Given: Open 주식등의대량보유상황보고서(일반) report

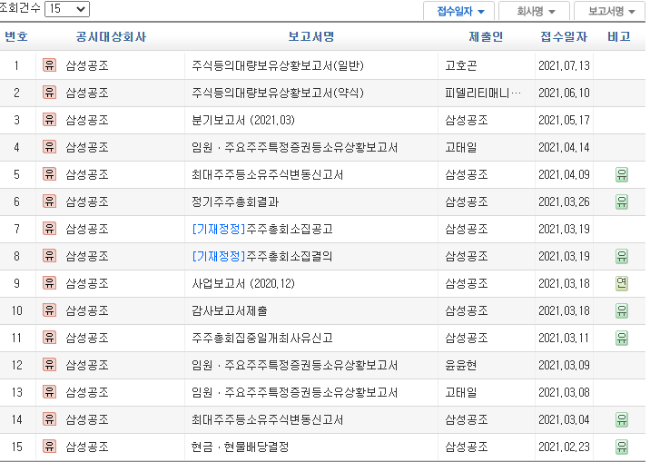Looking at the screenshot, I should point(278,65).
